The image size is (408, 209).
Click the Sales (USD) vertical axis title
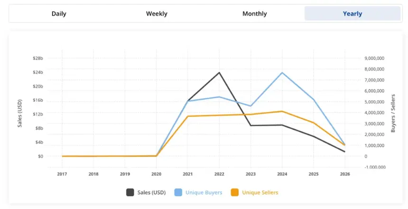coord(20,113)
